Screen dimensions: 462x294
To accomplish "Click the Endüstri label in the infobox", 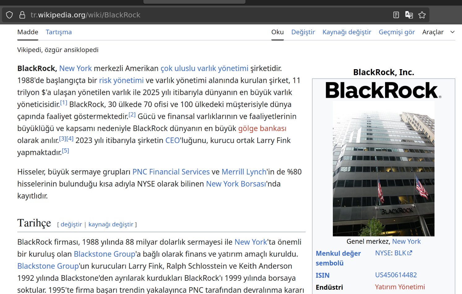I will (x=329, y=288).
